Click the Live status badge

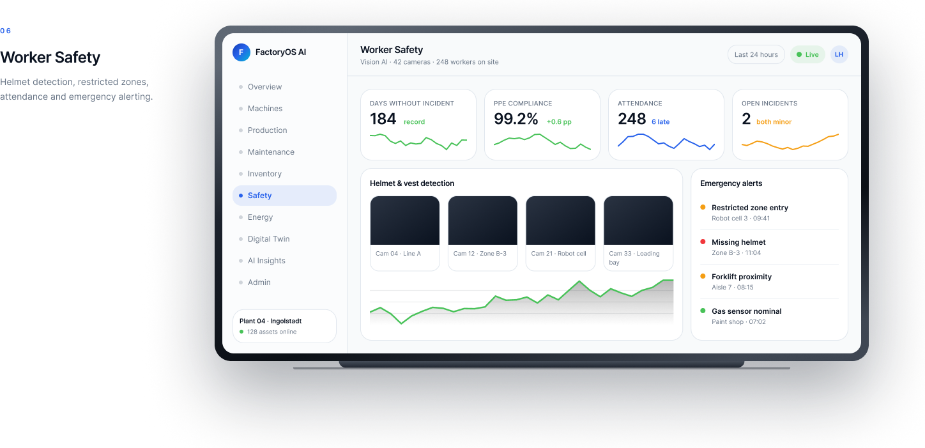click(x=807, y=54)
